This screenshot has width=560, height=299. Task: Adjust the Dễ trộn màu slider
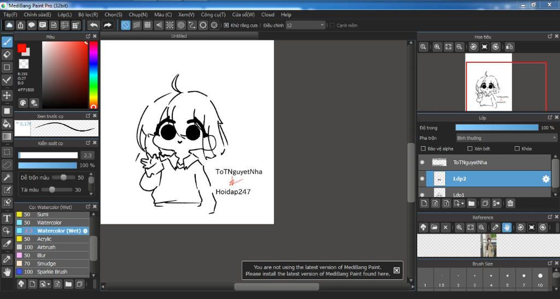click(x=63, y=177)
